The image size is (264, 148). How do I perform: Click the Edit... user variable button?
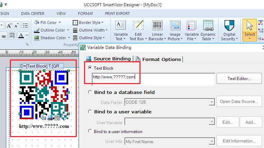(x=228, y=122)
